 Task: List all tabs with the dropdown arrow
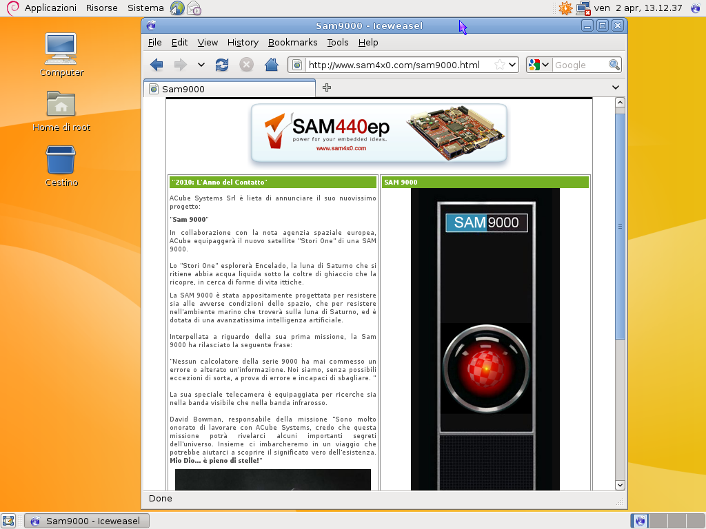click(616, 87)
